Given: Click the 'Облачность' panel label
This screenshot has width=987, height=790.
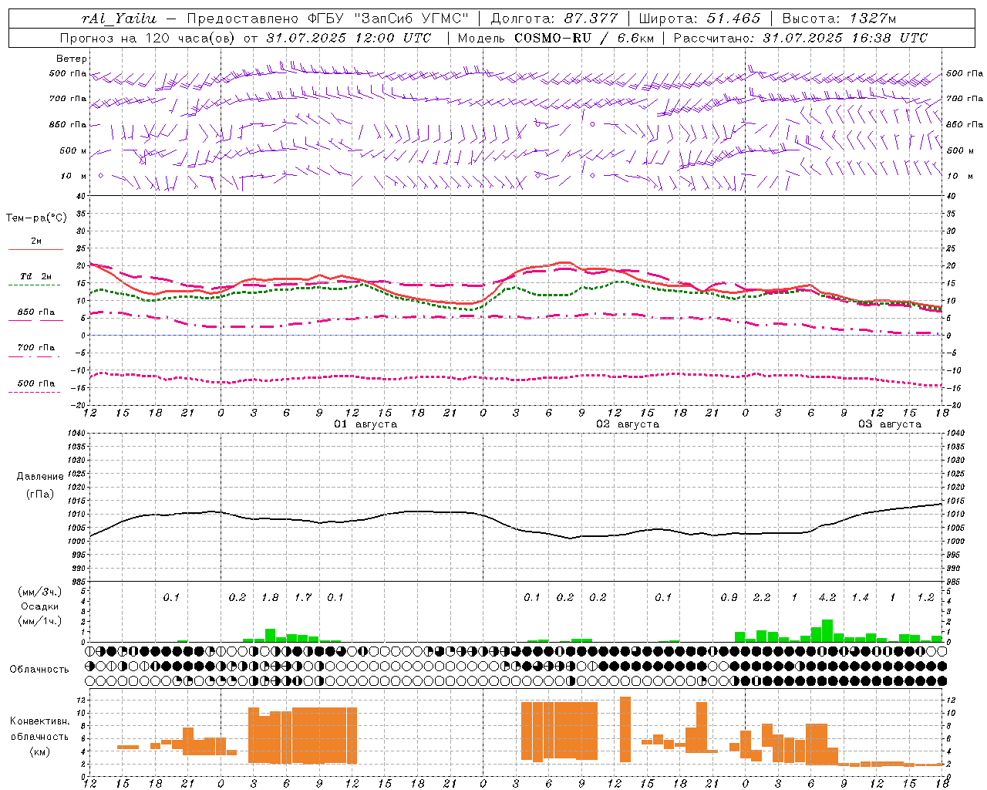Looking at the screenshot, I should 39,670.
